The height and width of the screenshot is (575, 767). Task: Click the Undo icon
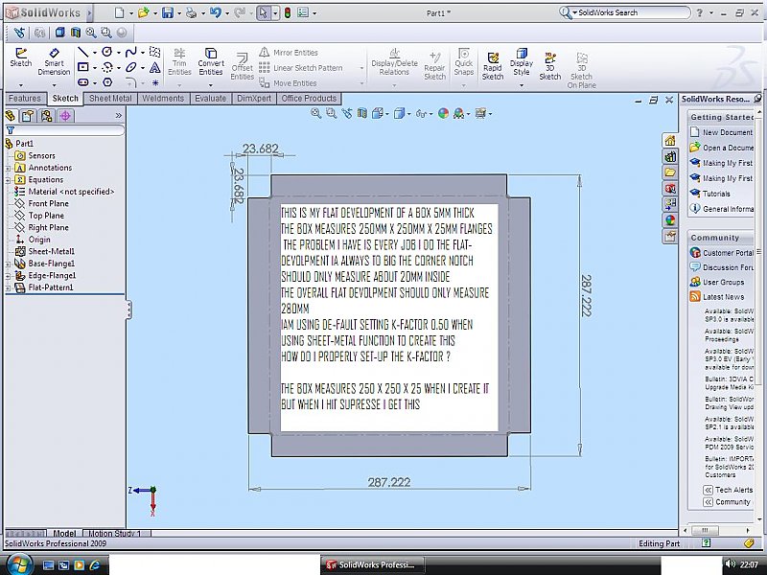click(x=215, y=12)
